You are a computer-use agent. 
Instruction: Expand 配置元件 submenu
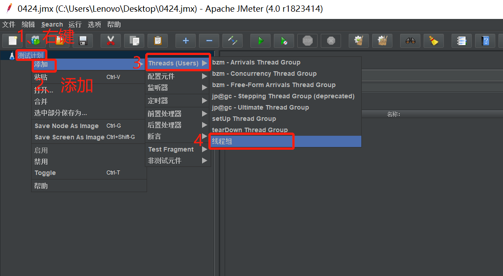tap(178, 76)
